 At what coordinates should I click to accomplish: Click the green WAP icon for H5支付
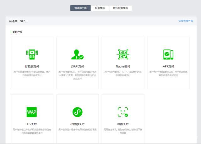[x=32, y=112]
